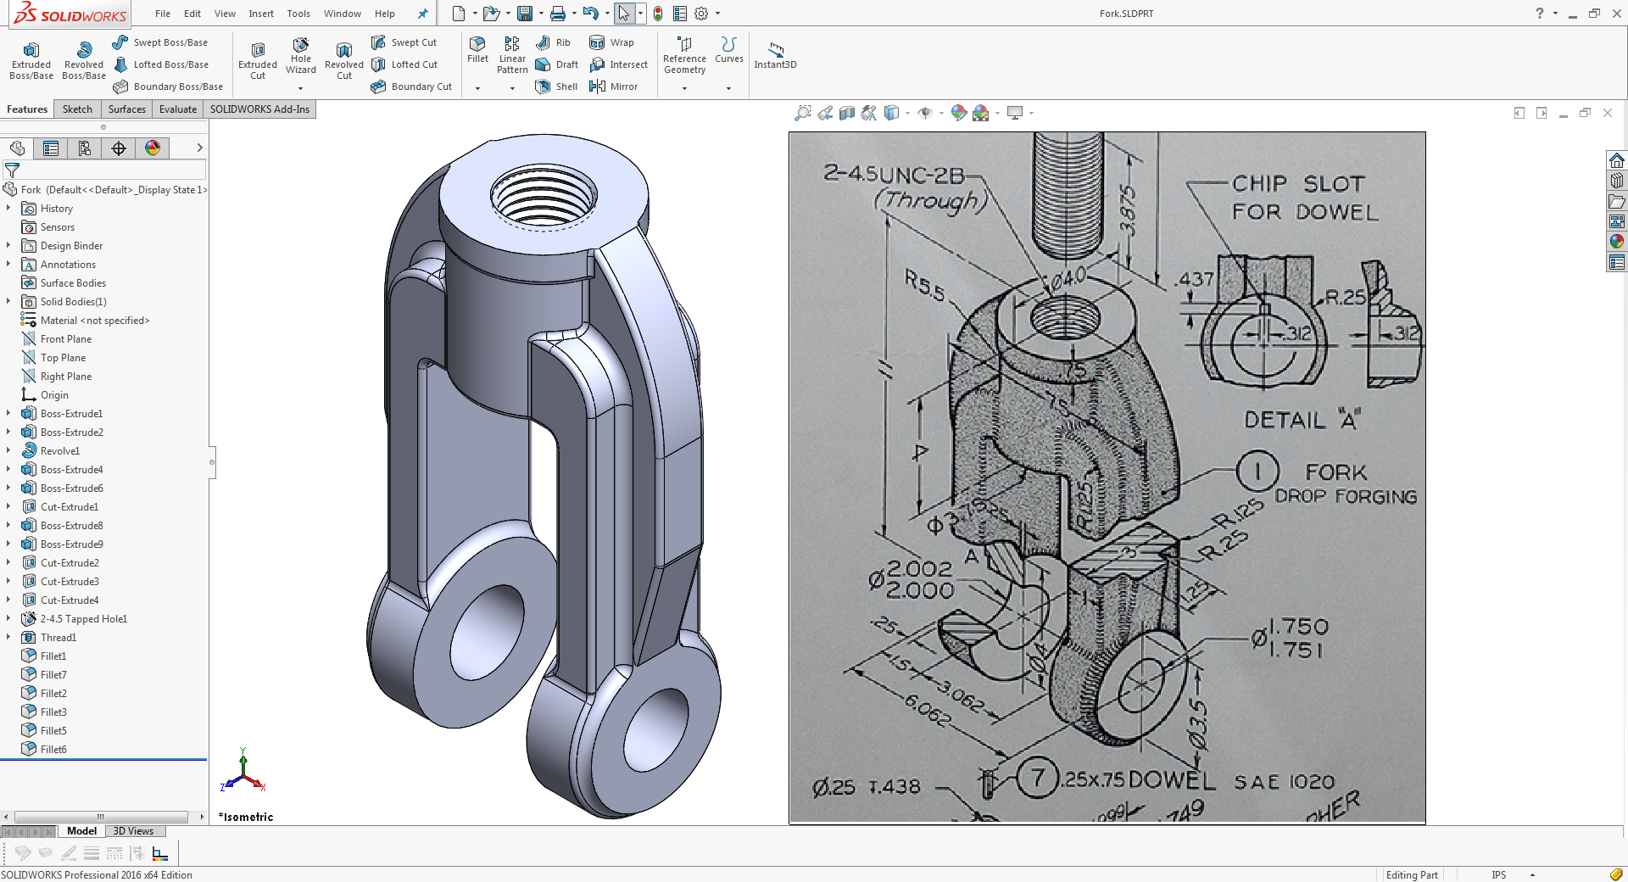Click the Rebuild traffic light icon
Image resolution: width=1628 pixels, height=882 pixels.
point(658,14)
